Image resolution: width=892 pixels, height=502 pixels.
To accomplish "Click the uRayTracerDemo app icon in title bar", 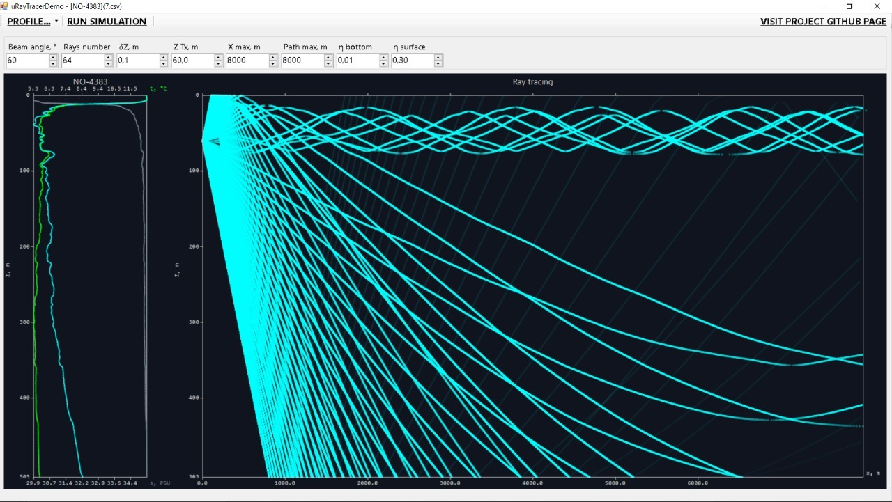I will point(5,6).
